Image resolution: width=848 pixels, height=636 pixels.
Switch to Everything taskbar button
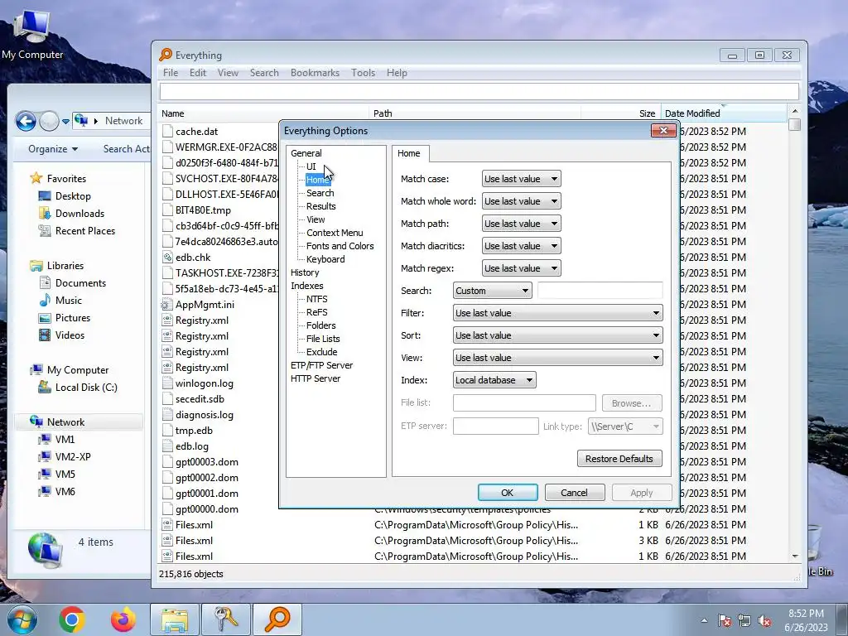coord(277,619)
